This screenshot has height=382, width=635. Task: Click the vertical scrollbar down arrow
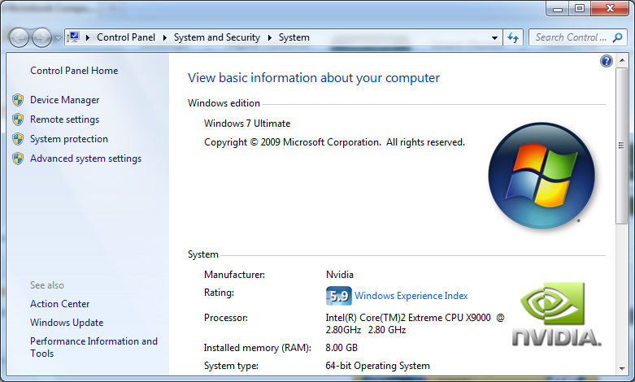(x=622, y=369)
